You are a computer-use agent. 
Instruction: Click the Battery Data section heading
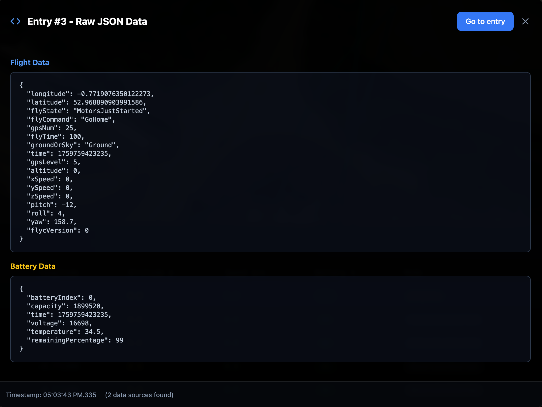point(33,266)
